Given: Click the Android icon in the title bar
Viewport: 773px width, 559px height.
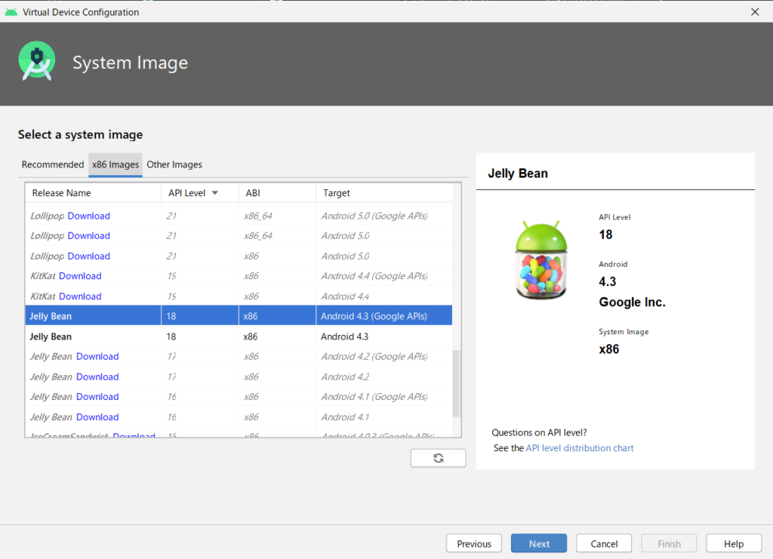Looking at the screenshot, I should coord(11,11).
